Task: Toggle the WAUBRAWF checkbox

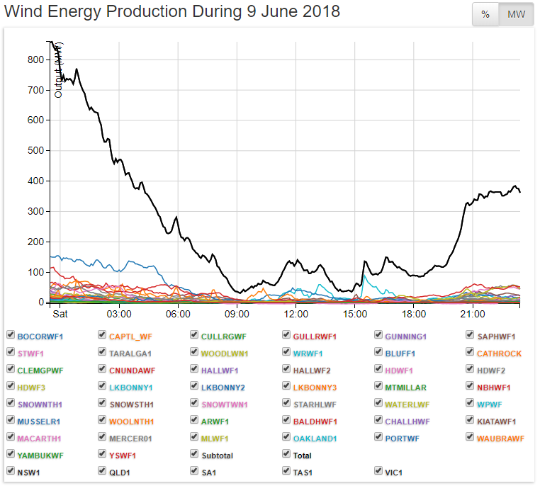Action: point(471,438)
